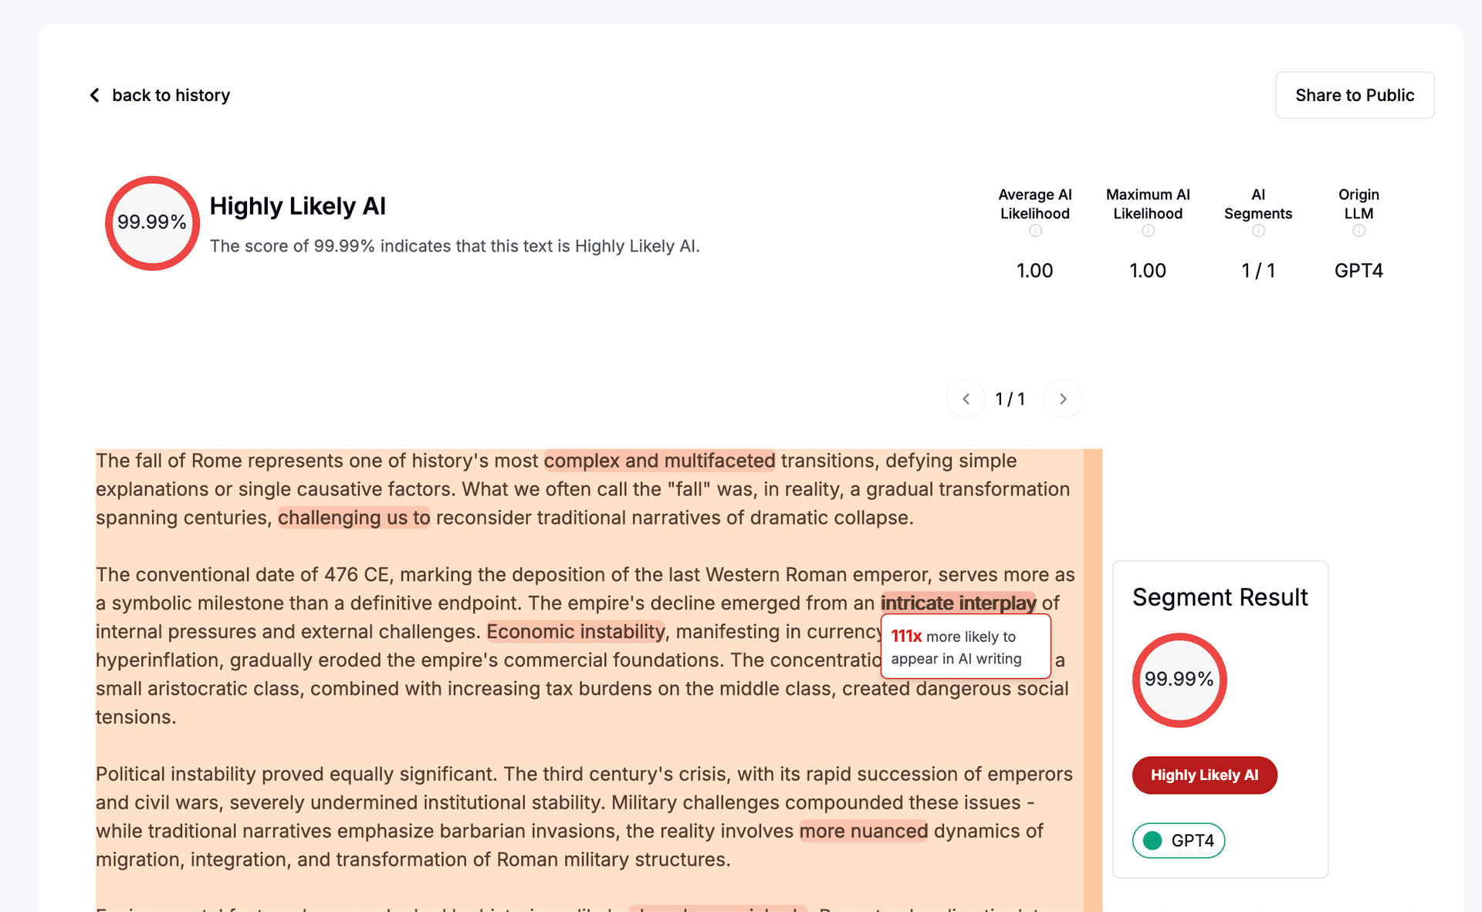
Task: Select highlighted phrase 'more nuanced'
Action: [863, 831]
